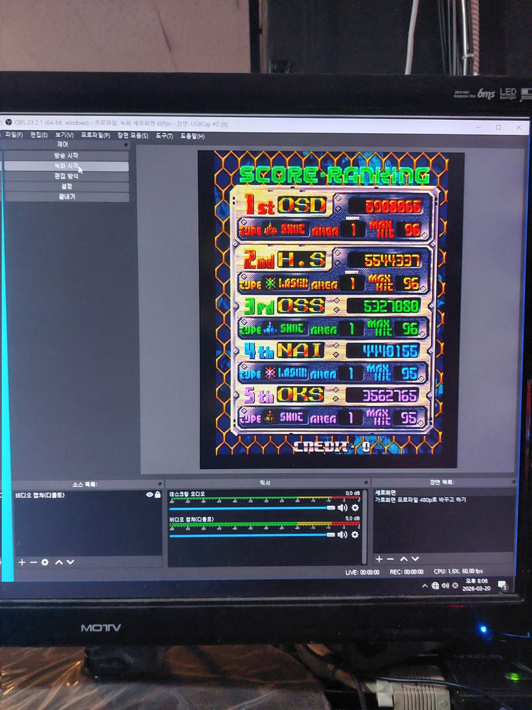Move scene down in the scene list
The image size is (532, 710).
(x=415, y=559)
